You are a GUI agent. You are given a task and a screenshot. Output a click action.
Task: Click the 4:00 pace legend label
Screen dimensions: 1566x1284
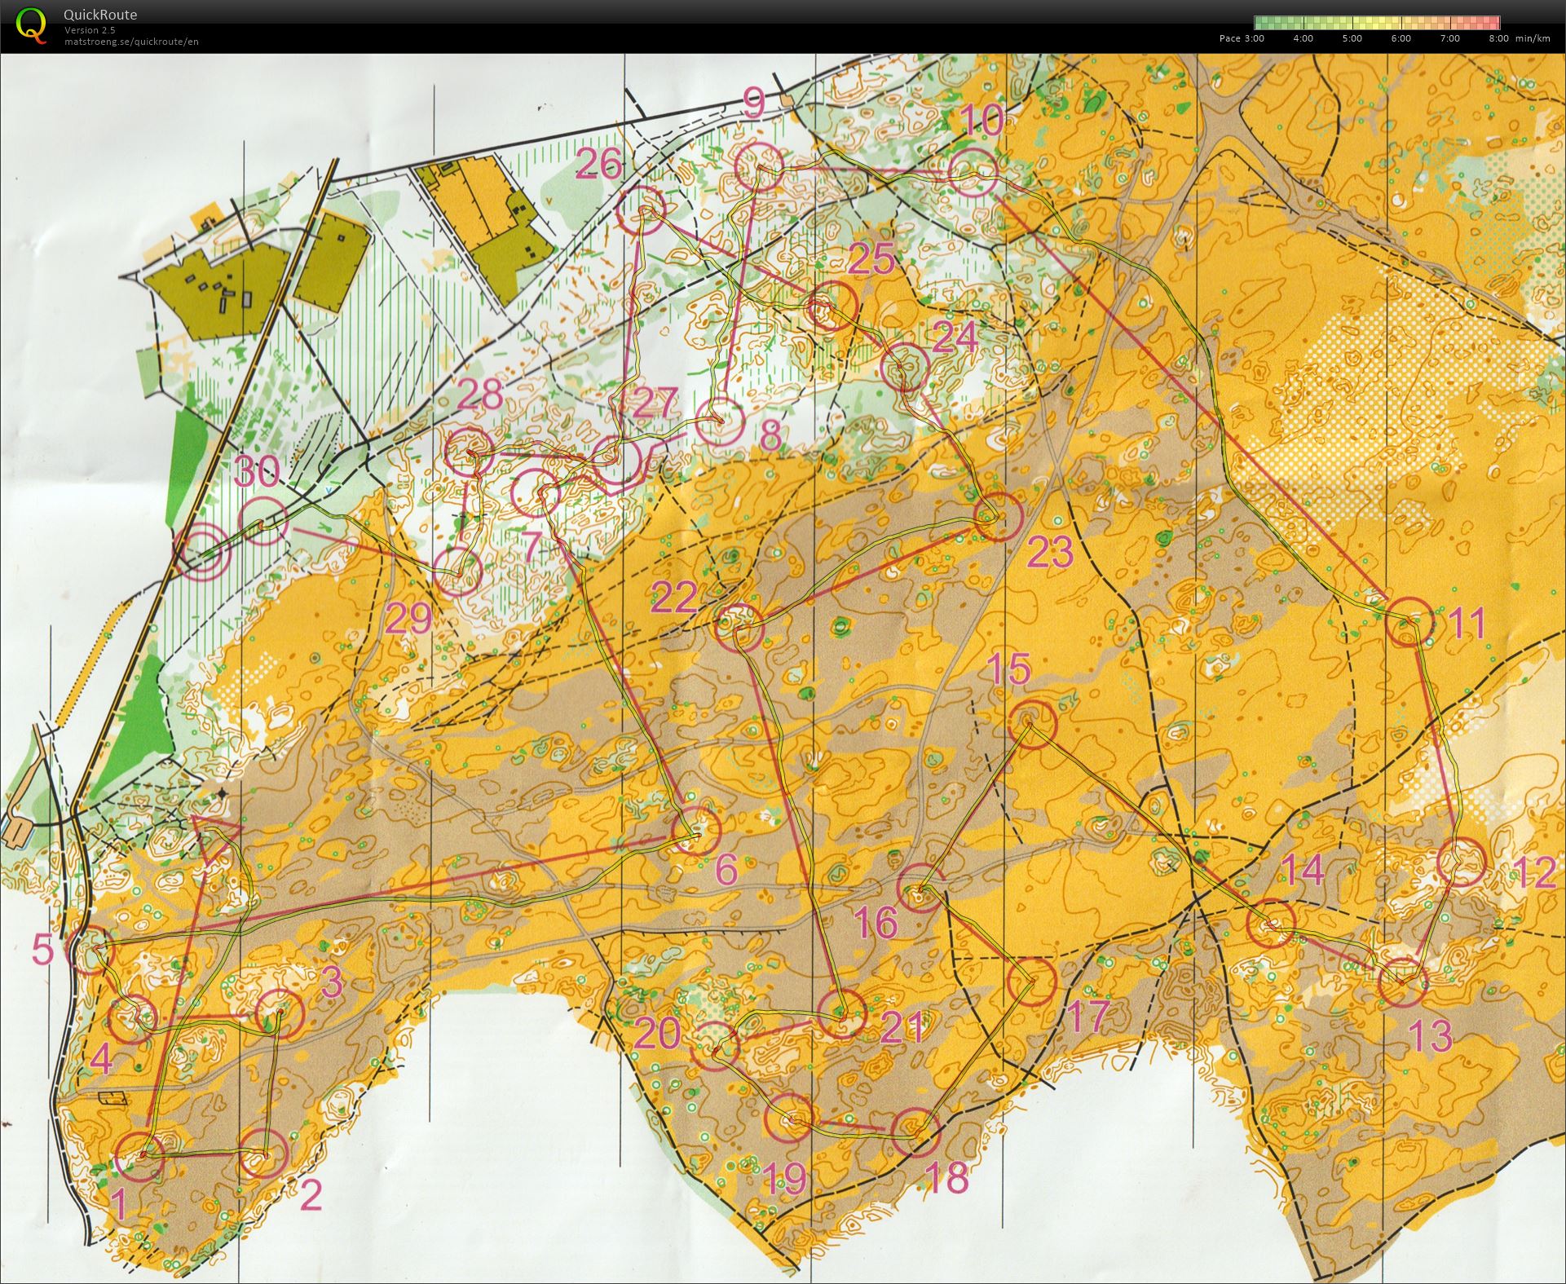click(1303, 38)
